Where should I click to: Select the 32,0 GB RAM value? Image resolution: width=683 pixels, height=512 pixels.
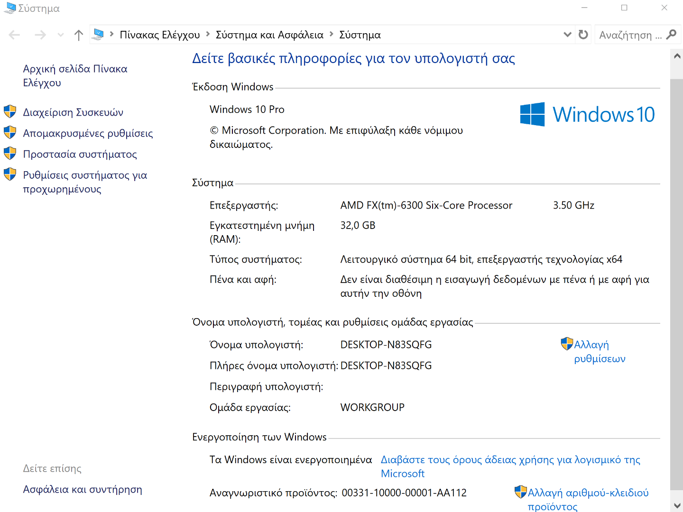pos(358,225)
